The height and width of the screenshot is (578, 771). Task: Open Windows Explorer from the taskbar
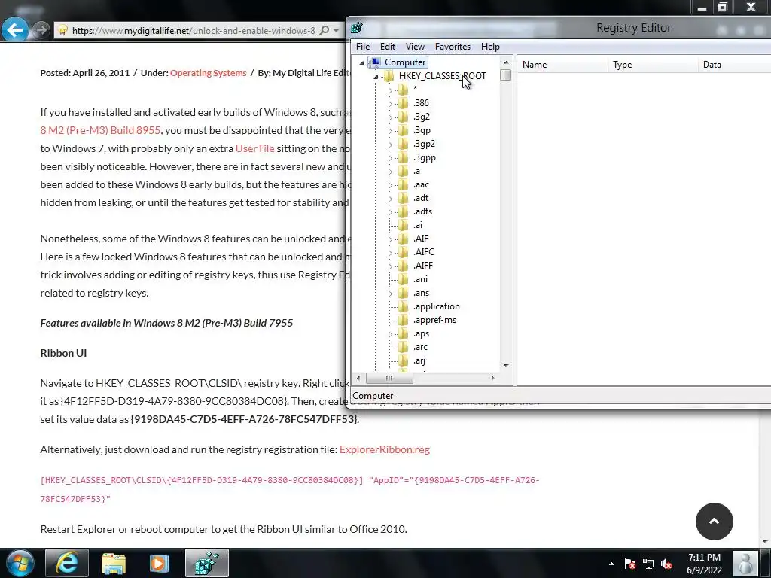tap(114, 563)
